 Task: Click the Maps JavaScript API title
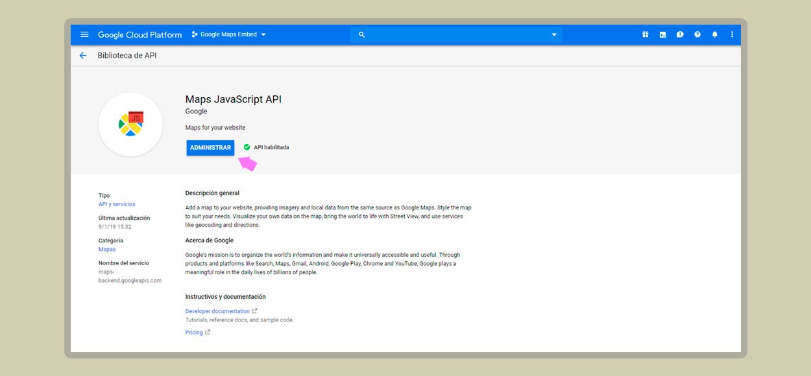[234, 99]
